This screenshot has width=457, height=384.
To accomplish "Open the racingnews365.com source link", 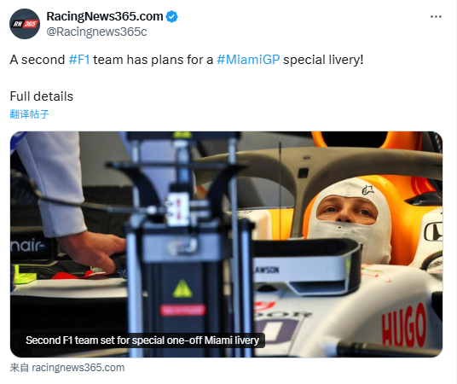I will click(78, 368).
